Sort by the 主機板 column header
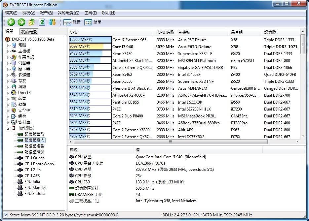 [202, 32]
